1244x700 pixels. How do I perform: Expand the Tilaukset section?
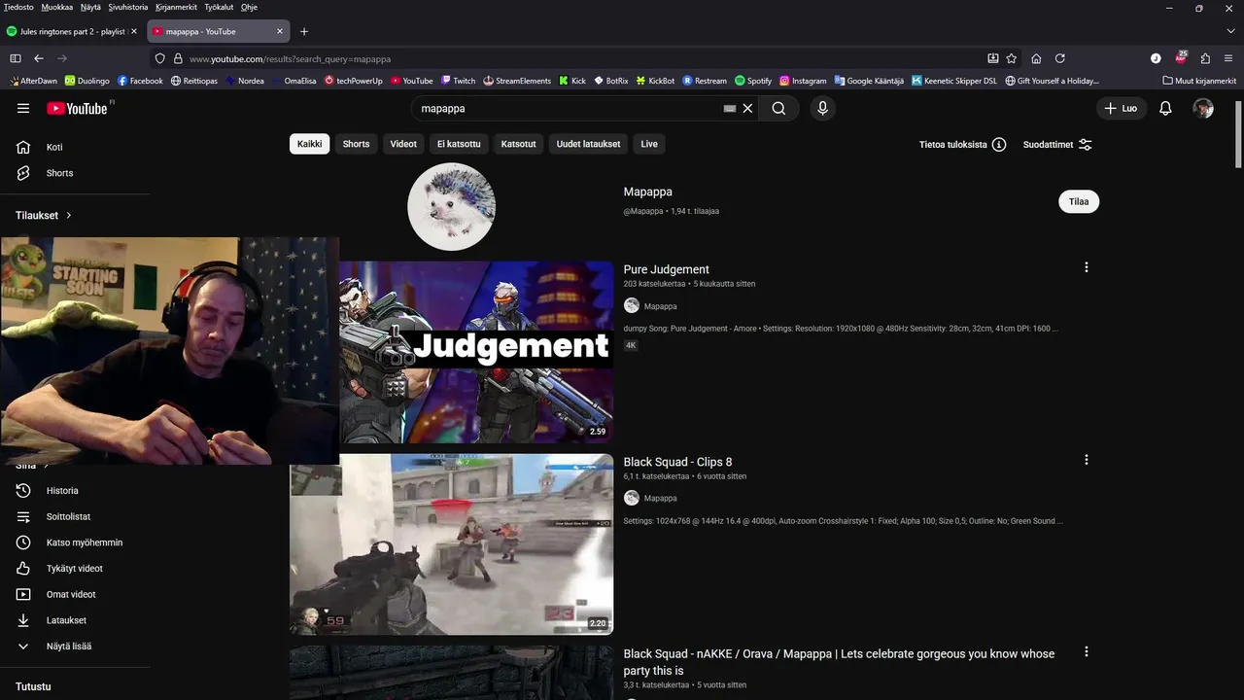point(44,215)
